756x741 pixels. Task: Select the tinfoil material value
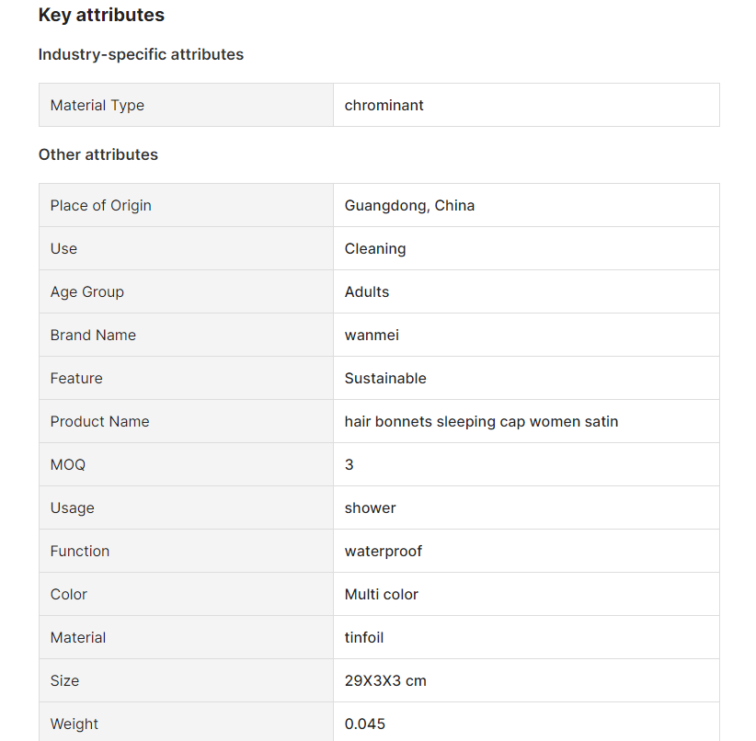[x=364, y=638]
